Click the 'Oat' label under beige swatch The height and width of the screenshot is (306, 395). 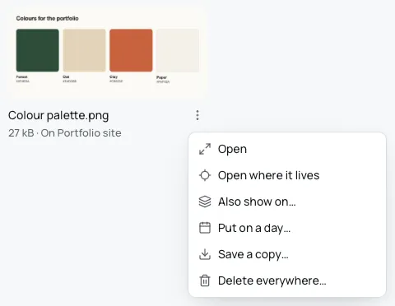66,76
